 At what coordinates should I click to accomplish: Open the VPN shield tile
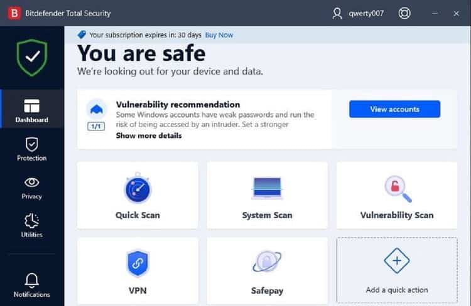(x=138, y=268)
